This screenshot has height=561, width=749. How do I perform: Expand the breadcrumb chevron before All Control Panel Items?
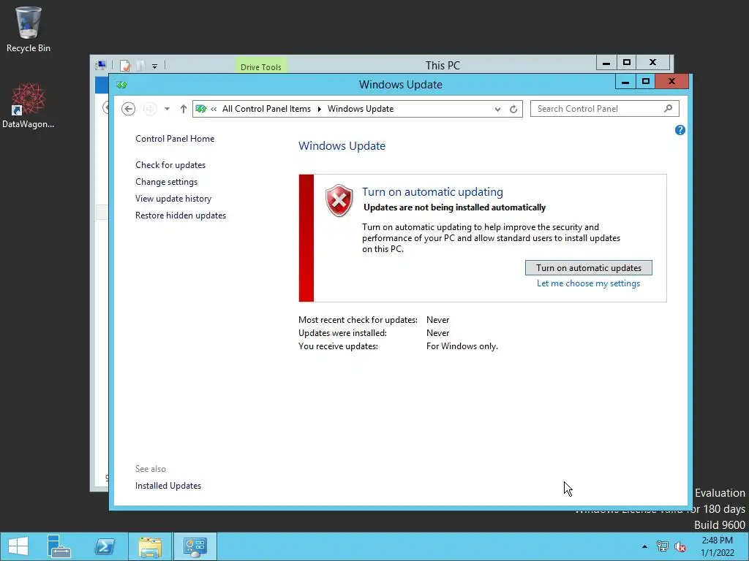point(214,109)
